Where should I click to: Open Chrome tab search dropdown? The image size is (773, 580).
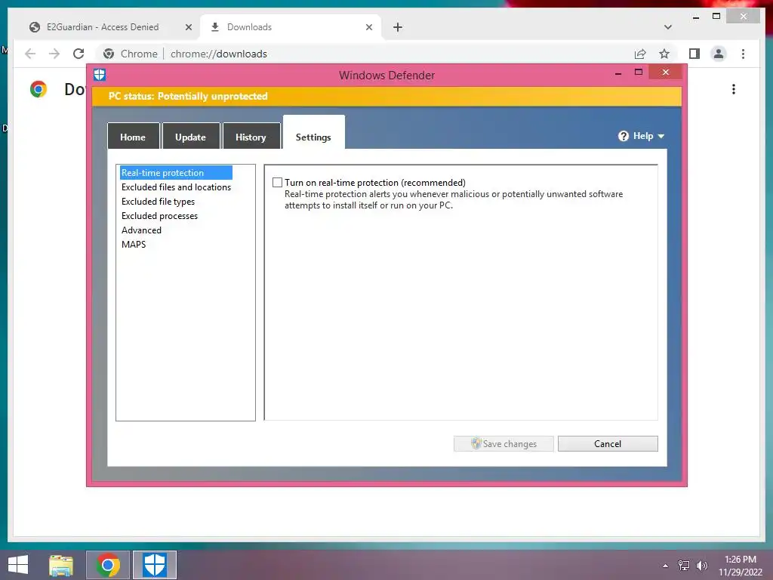click(668, 27)
